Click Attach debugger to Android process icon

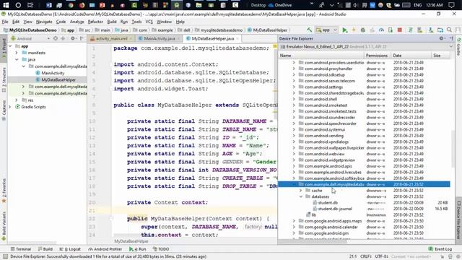pyautogui.click(x=391, y=30)
